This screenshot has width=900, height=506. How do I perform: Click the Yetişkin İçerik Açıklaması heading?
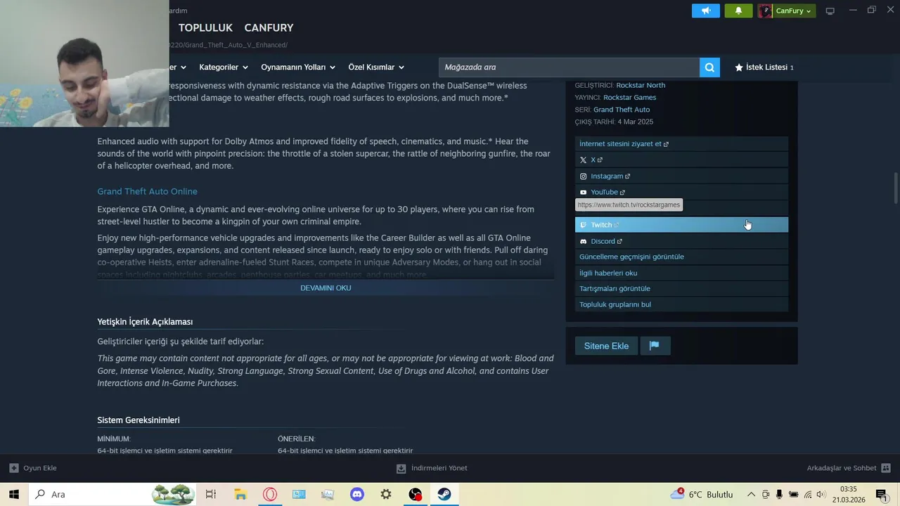click(145, 322)
